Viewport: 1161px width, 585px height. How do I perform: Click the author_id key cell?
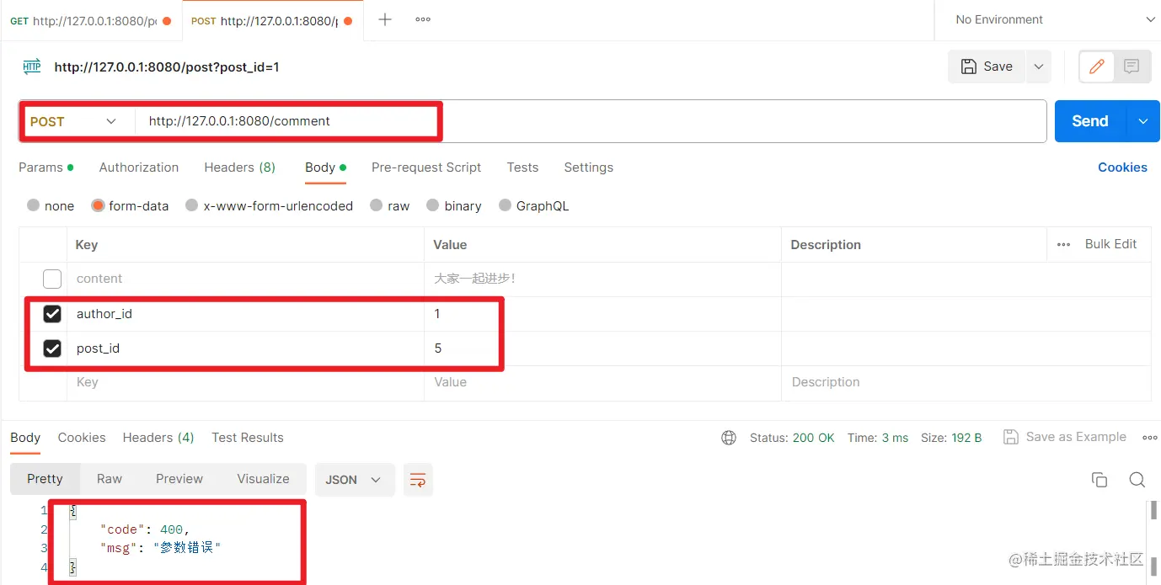pyautogui.click(x=245, y=314)
